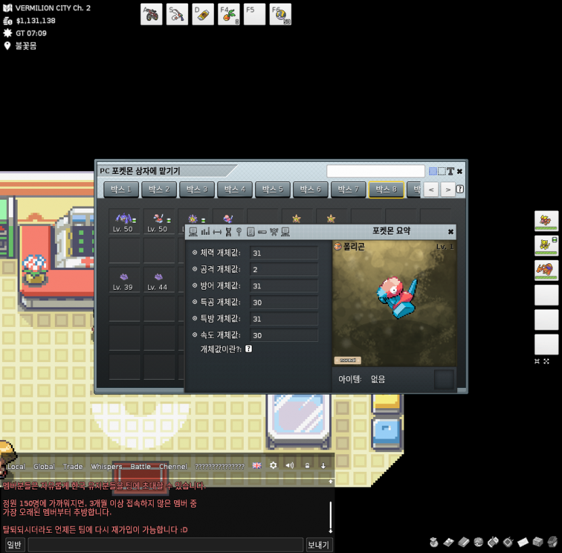The height and width of the screenshot is (553, 562).
Task: Click the Poké Ball icon in bottom menu
Action: pyautogui.click(x=479, y=542)
